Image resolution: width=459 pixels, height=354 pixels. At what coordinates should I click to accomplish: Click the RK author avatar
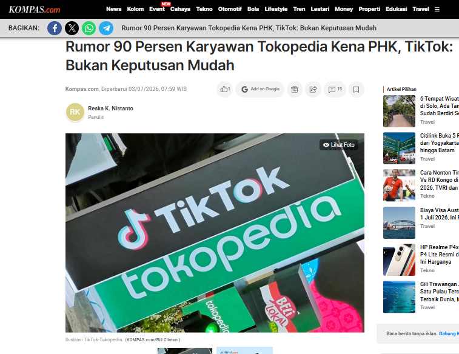tap(75, 112)
